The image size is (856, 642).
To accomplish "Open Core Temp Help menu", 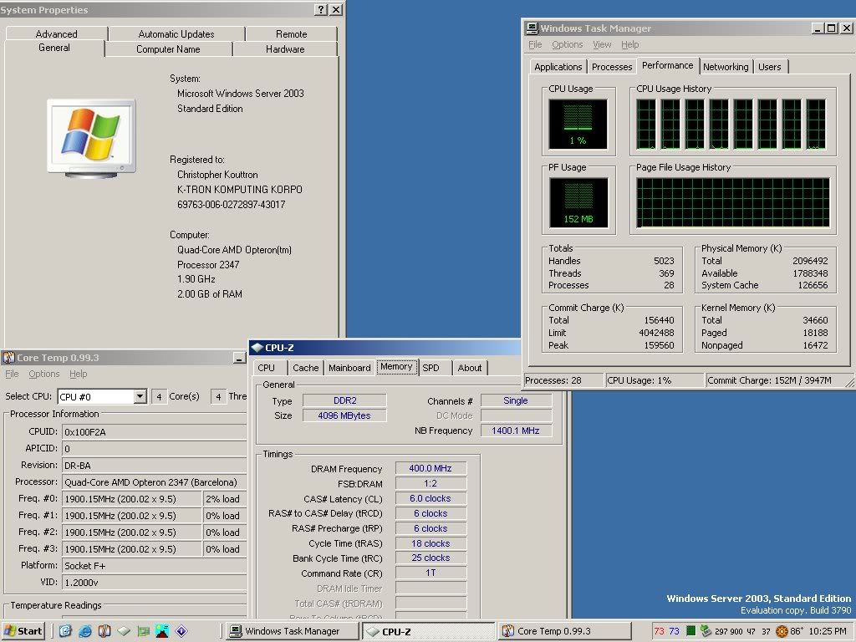I will pos(78,374).
